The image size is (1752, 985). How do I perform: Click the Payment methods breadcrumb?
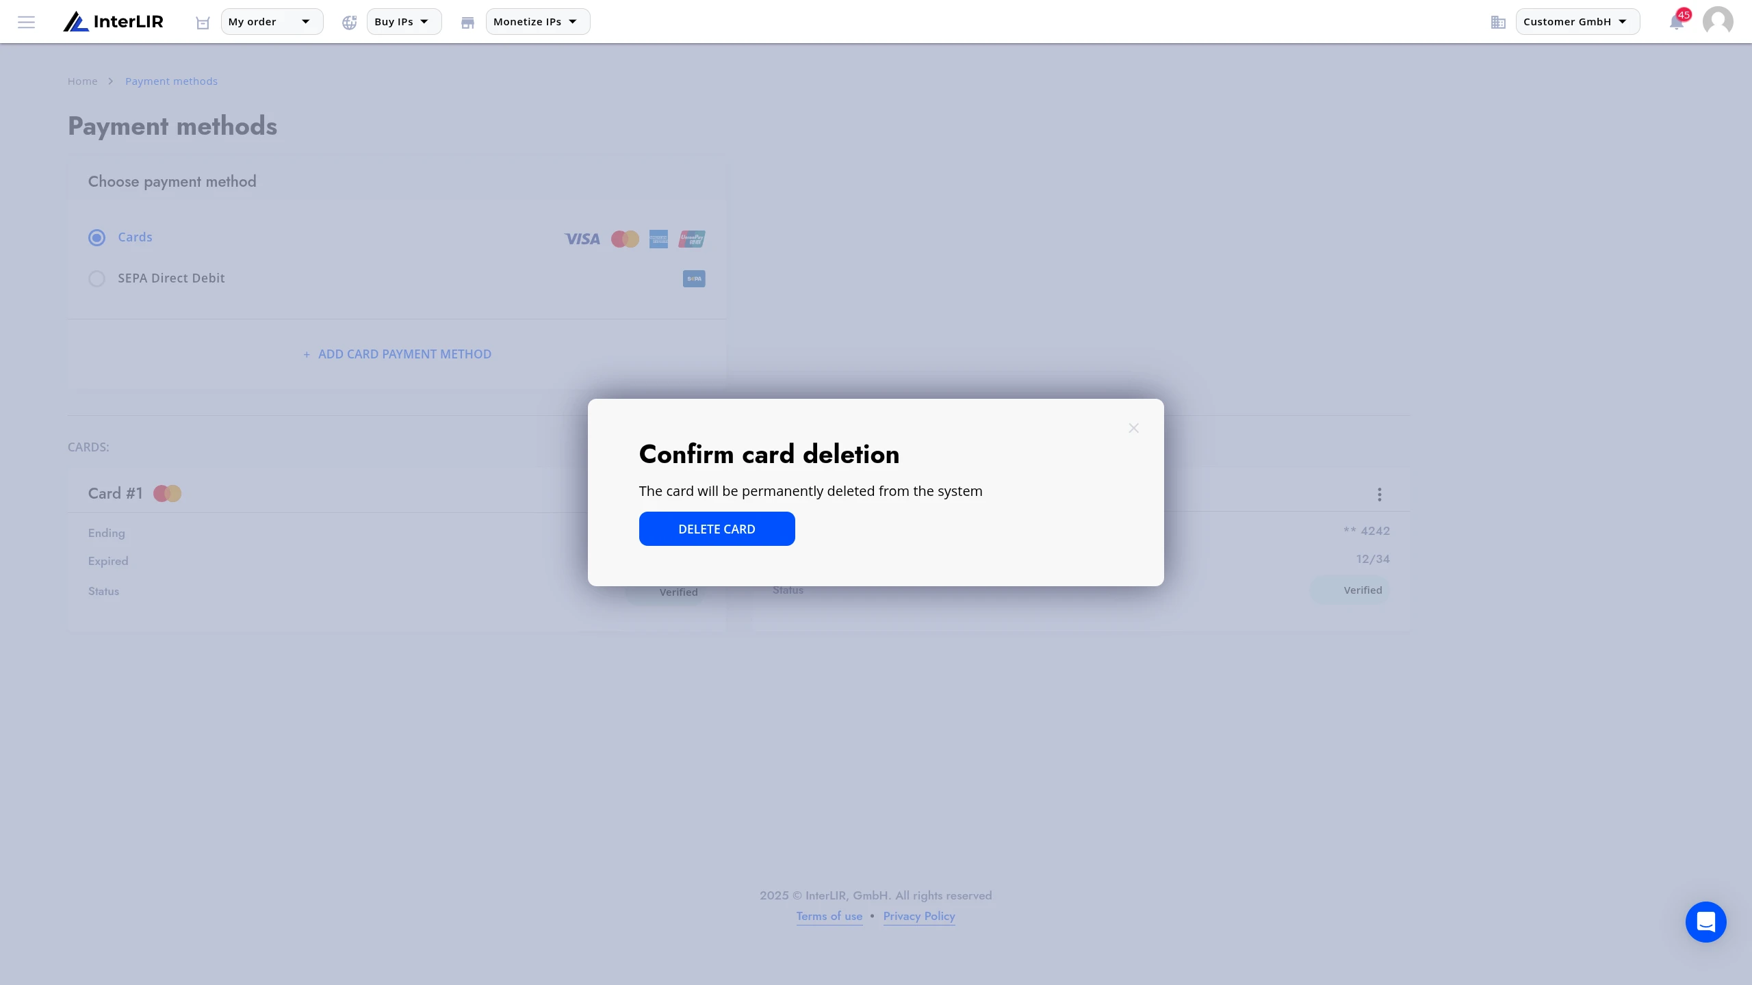tap(171, 81)
